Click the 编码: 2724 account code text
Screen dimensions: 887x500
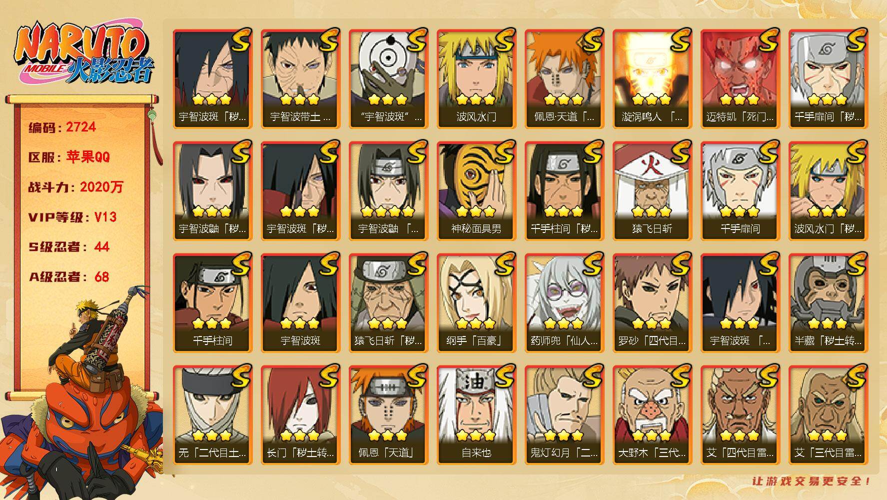[x=62, y=127]
